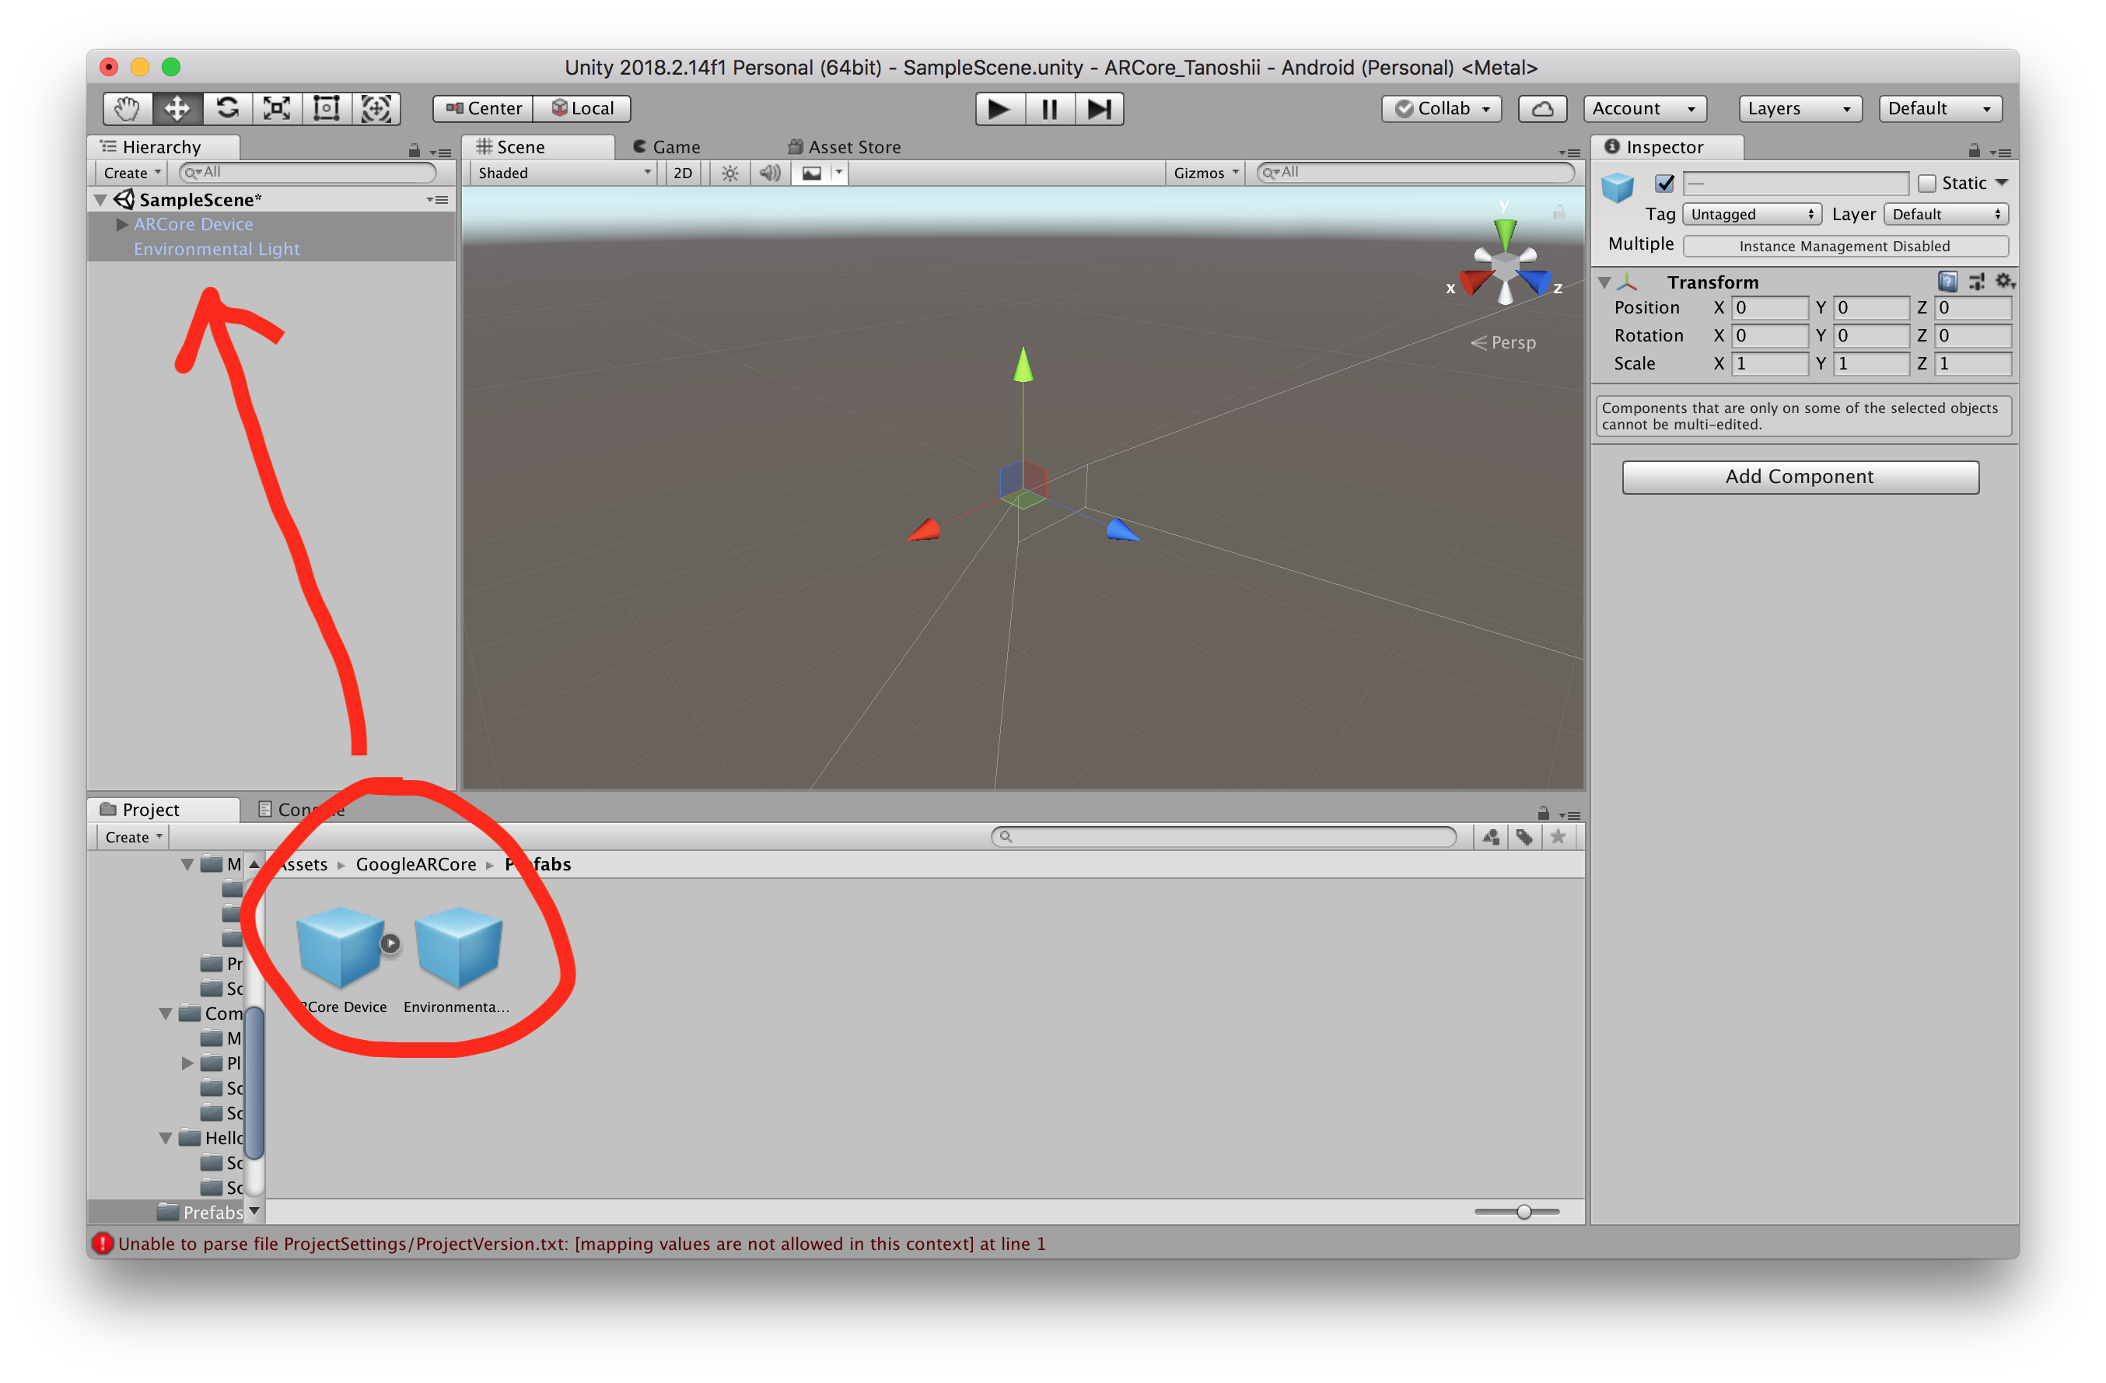Open the Layers dropdown
The height and width of the screenshot is (1383, 2106).
tap(1799, 109)
